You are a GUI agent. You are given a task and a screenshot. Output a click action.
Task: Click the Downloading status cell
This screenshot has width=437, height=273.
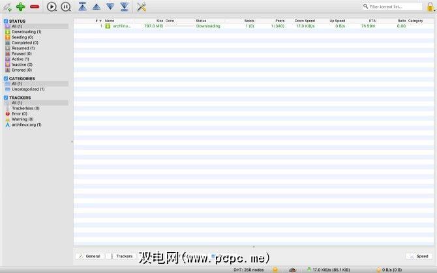click(x=208, y=26)
